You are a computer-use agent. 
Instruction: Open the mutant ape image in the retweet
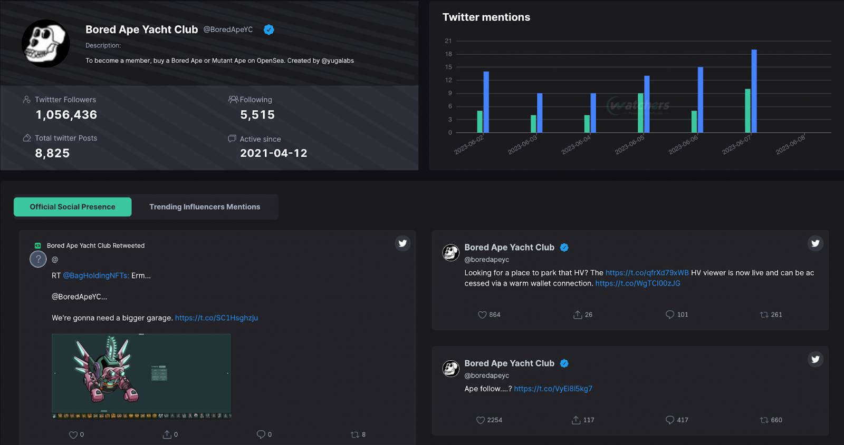141,376
